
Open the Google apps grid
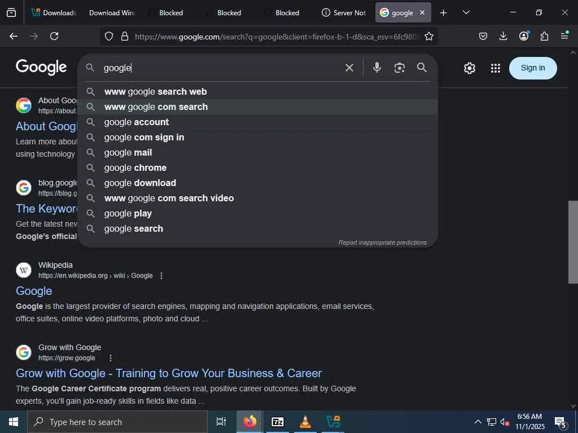pyautogui.click(x=496, y=68)
